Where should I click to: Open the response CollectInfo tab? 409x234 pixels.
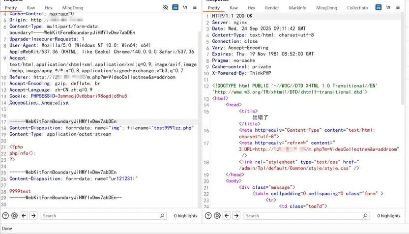pyautogui.click(x=357, y=8)
